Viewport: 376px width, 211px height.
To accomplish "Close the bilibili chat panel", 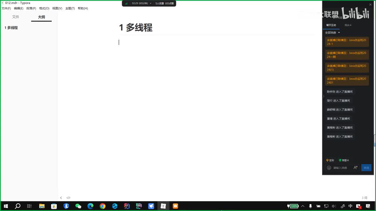I will tap(370, 4).
